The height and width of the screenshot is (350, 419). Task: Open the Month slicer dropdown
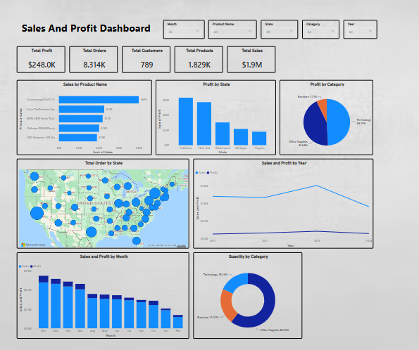[x=184, y=32]
